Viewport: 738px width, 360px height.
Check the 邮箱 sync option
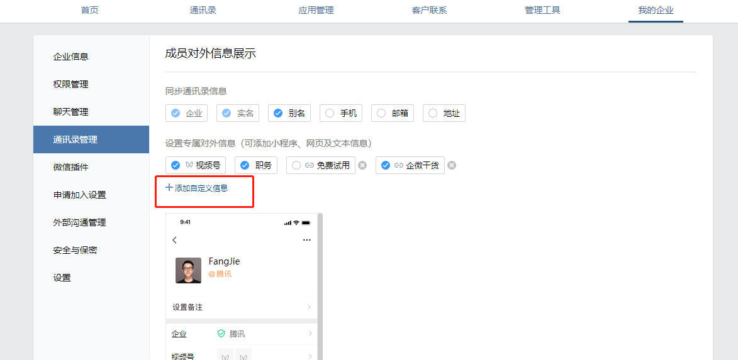click(x=382, y=113)
